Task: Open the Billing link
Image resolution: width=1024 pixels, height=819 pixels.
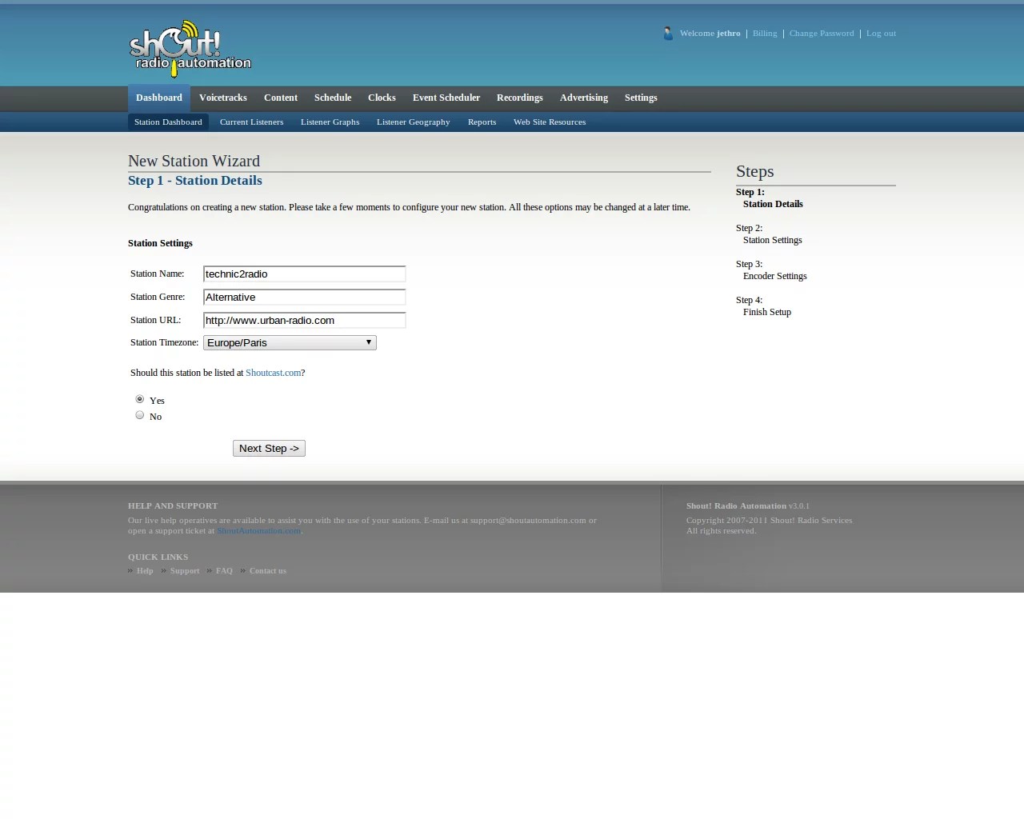Action: tap(765, 34)
